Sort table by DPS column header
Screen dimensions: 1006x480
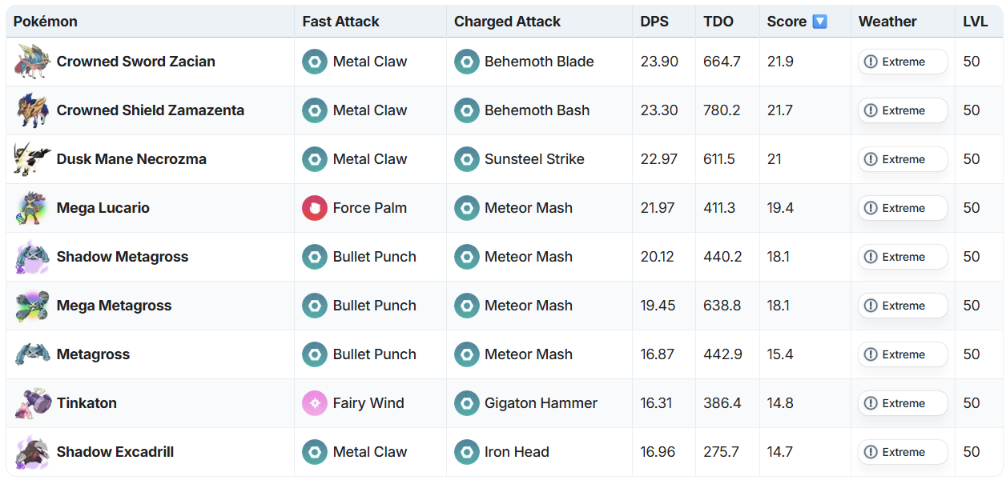(653, 22)
